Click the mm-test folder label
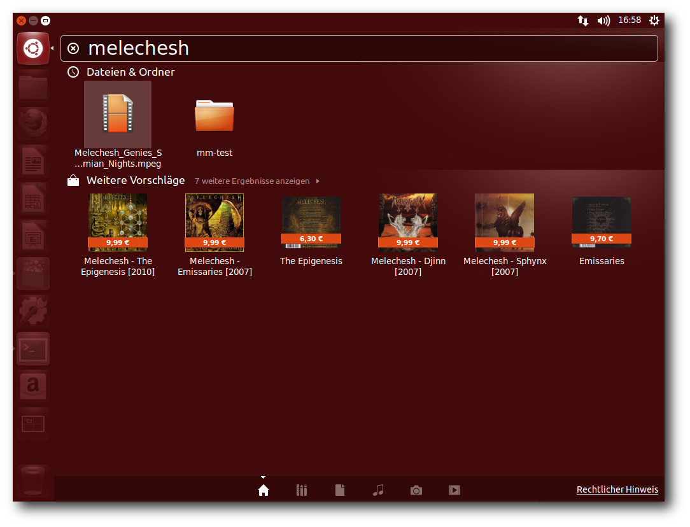The height and width of the screenshot is (527, 690). (215, 153)
